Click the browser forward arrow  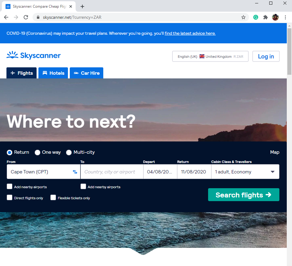click(16, 17)
